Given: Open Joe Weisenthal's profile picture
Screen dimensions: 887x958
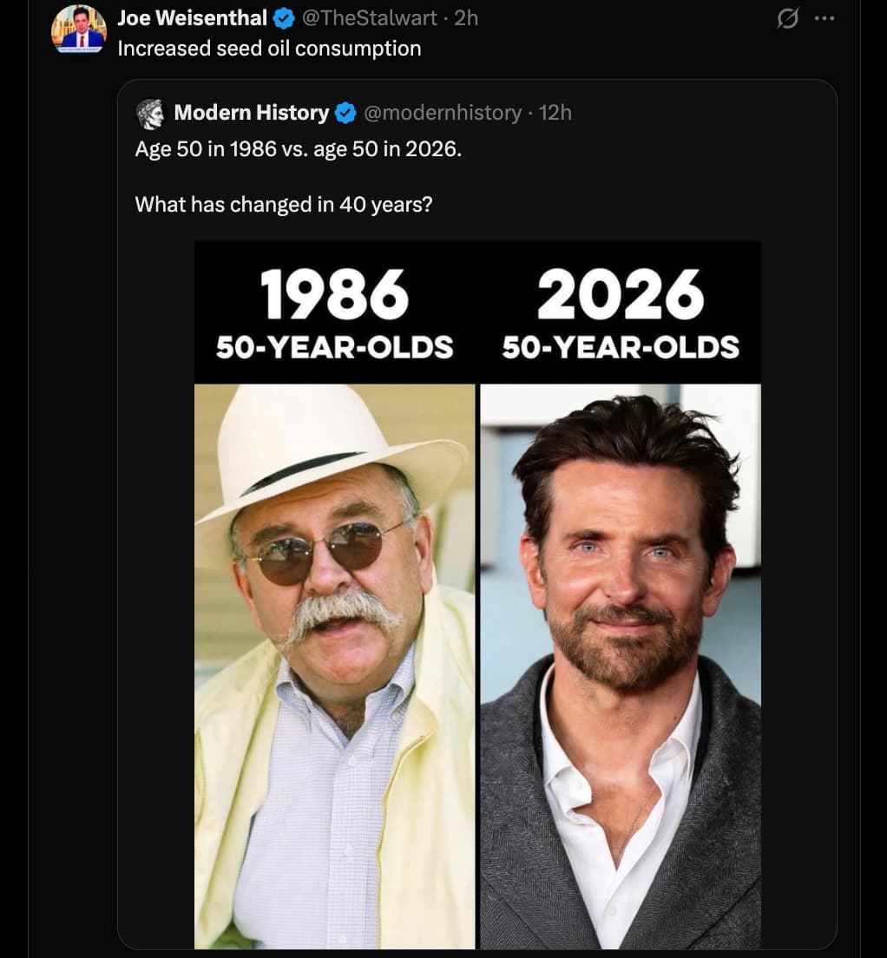Looking at the screenshot, I should (78, 29).
